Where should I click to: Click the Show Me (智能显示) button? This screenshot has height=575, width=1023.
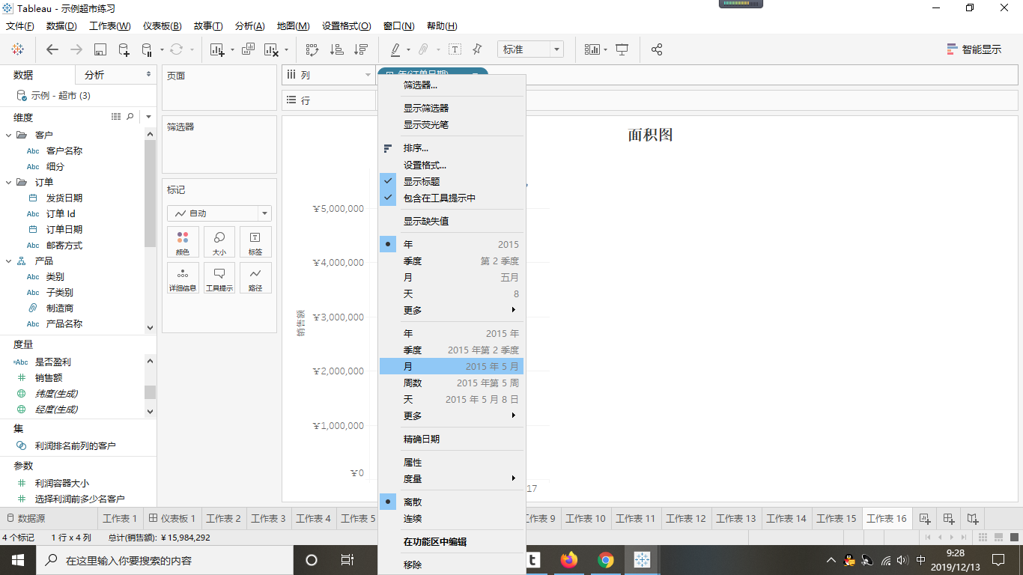coord(974,49)
